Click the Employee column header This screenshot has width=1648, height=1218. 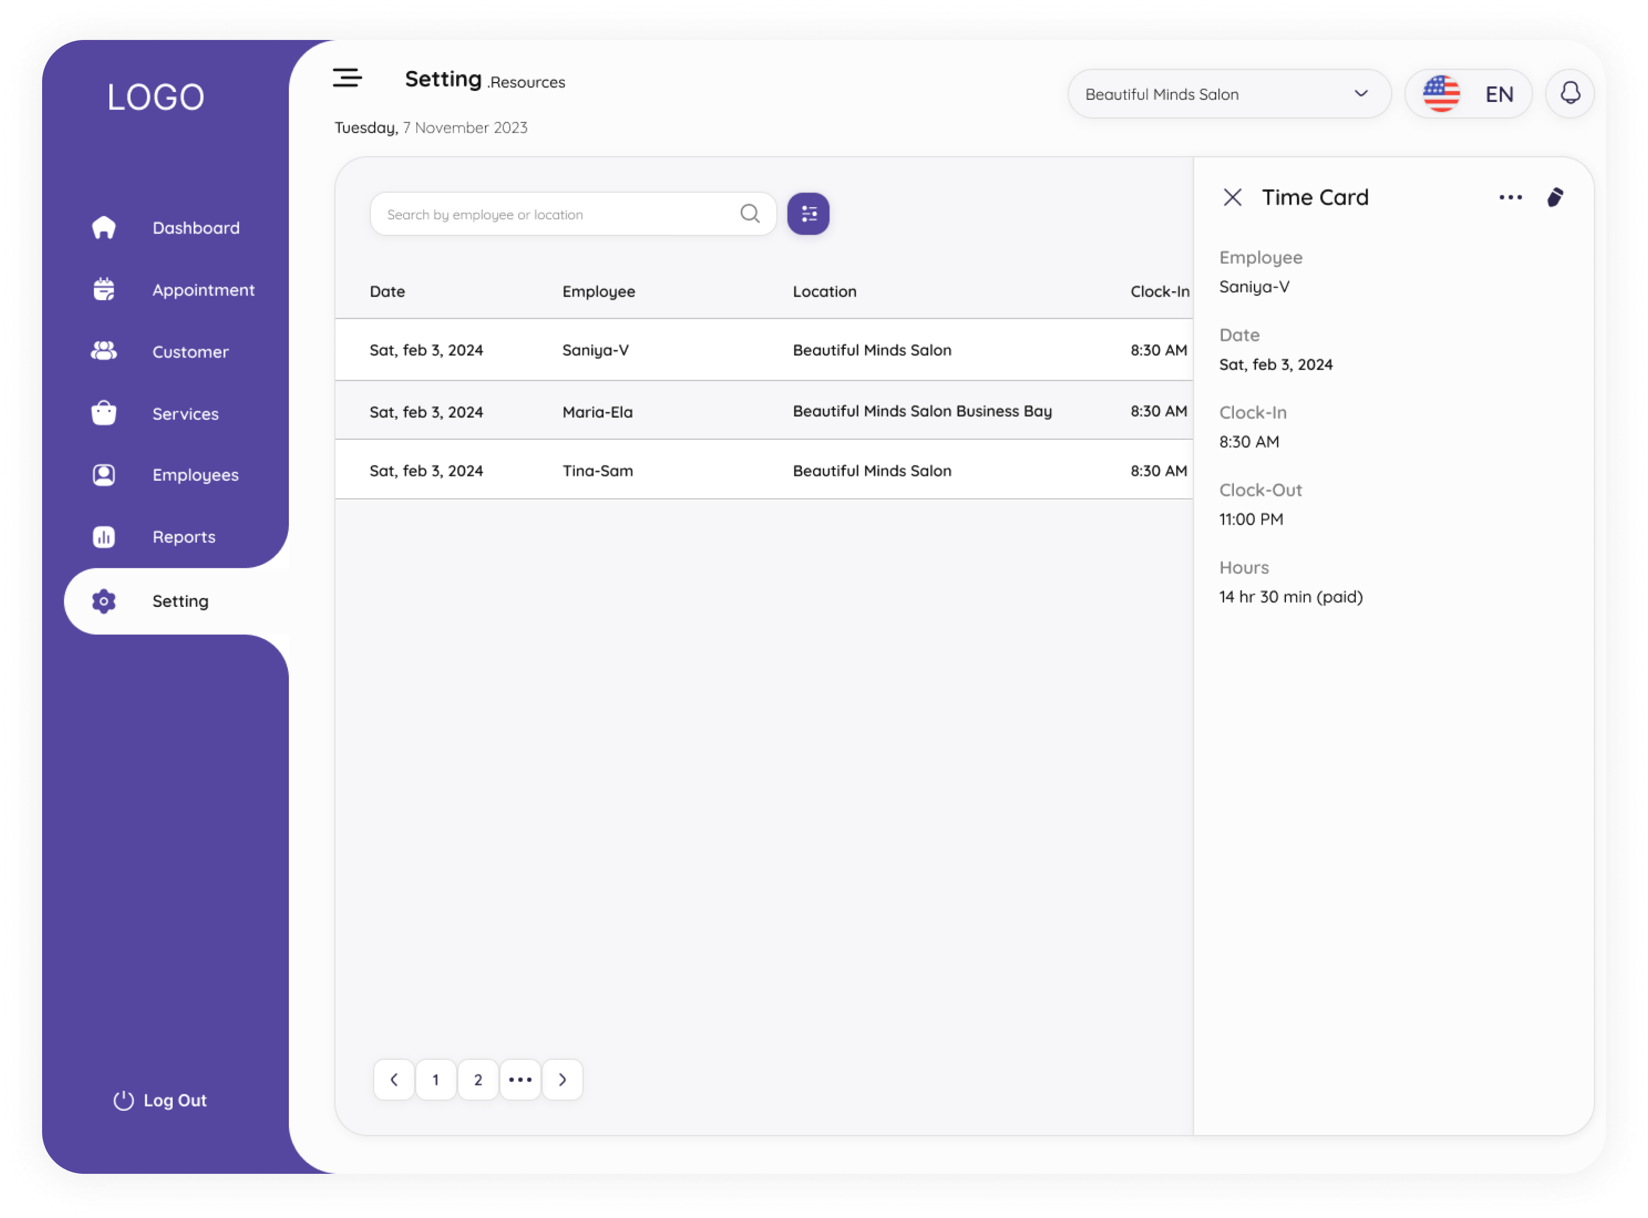598,291
